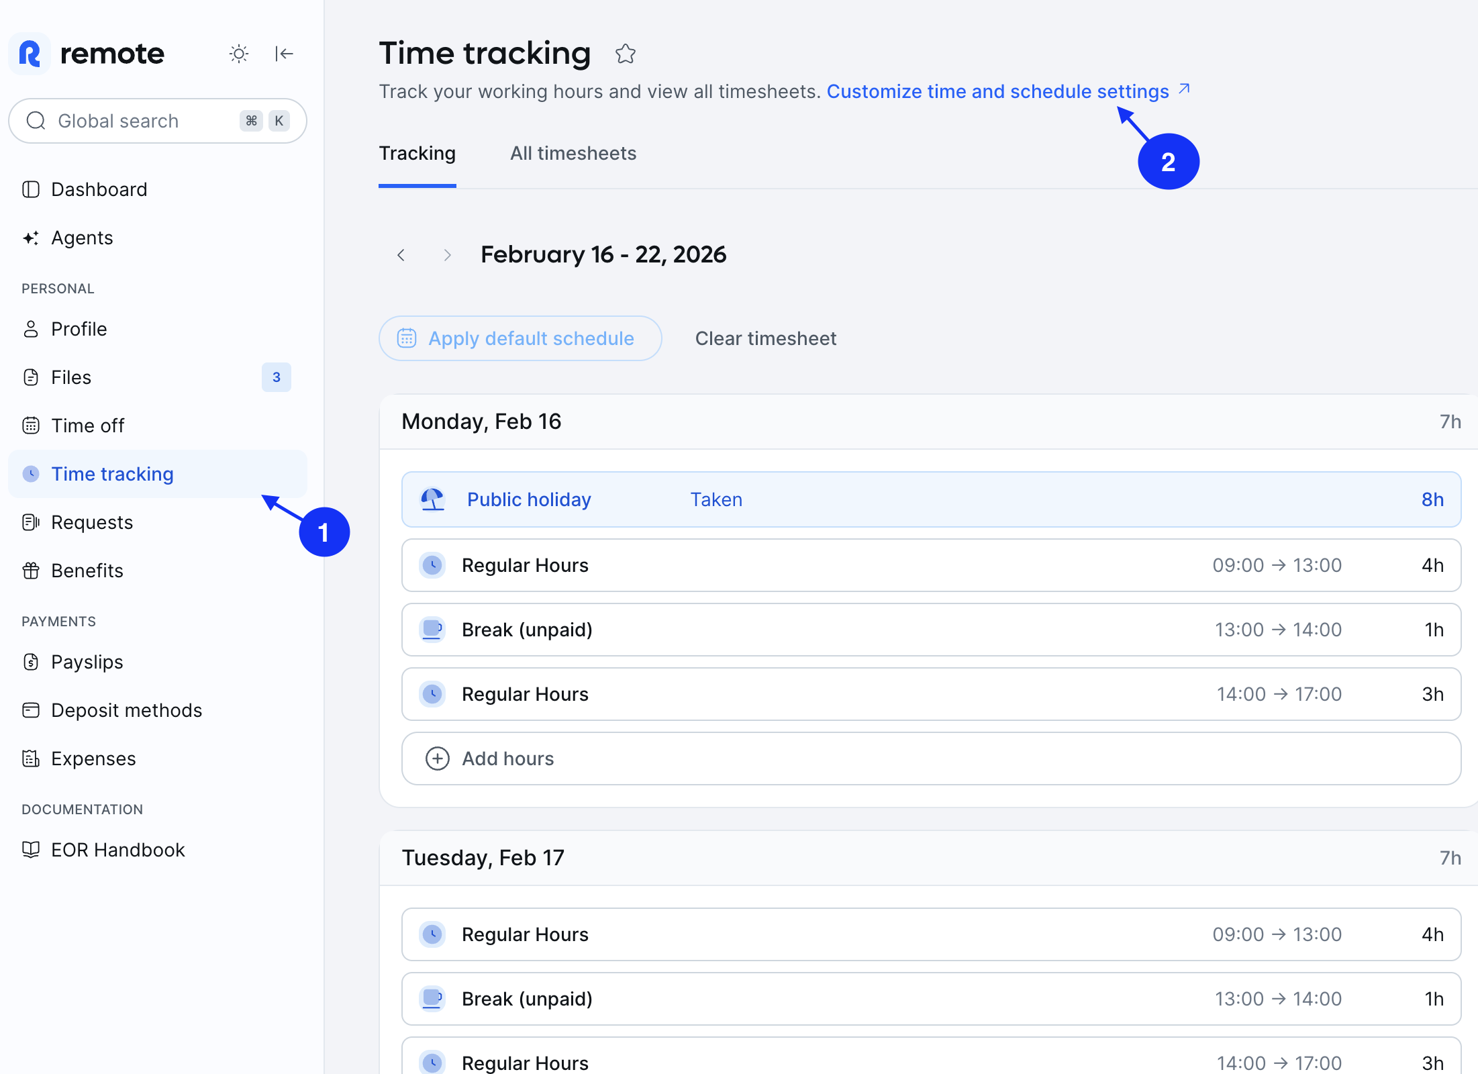Click the Monday, Feb 16 header

(481, 422)
